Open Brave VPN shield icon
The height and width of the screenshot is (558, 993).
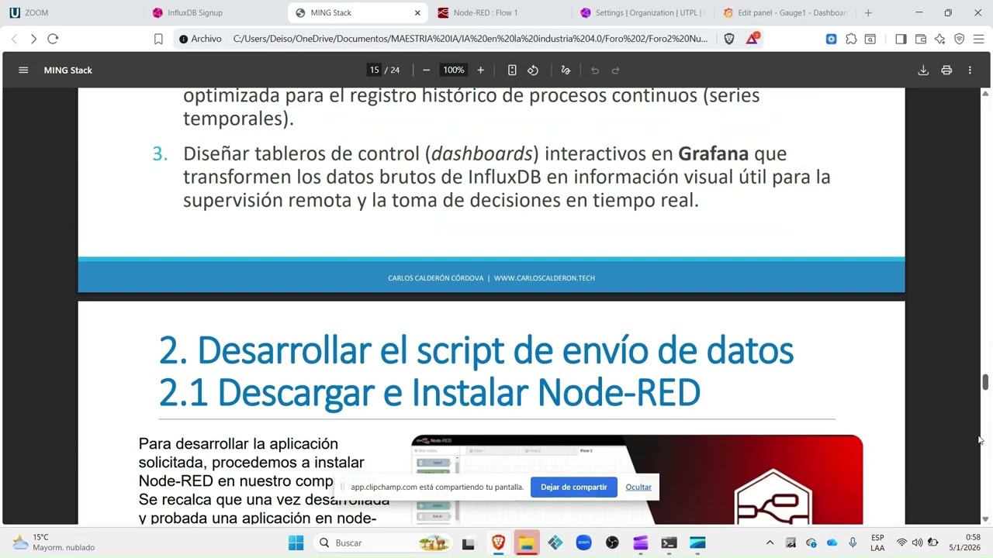(x=960, y=39)
